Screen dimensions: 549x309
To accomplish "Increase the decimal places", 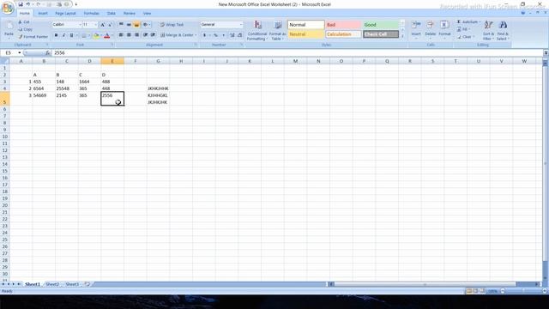I will pos(232,35).
